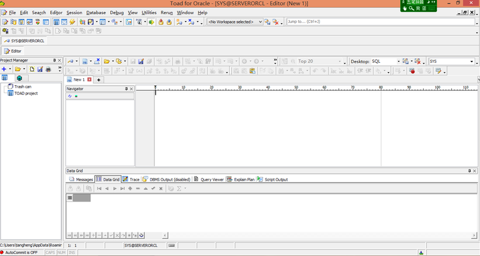Click the Editor button

(x=13, y=51)
